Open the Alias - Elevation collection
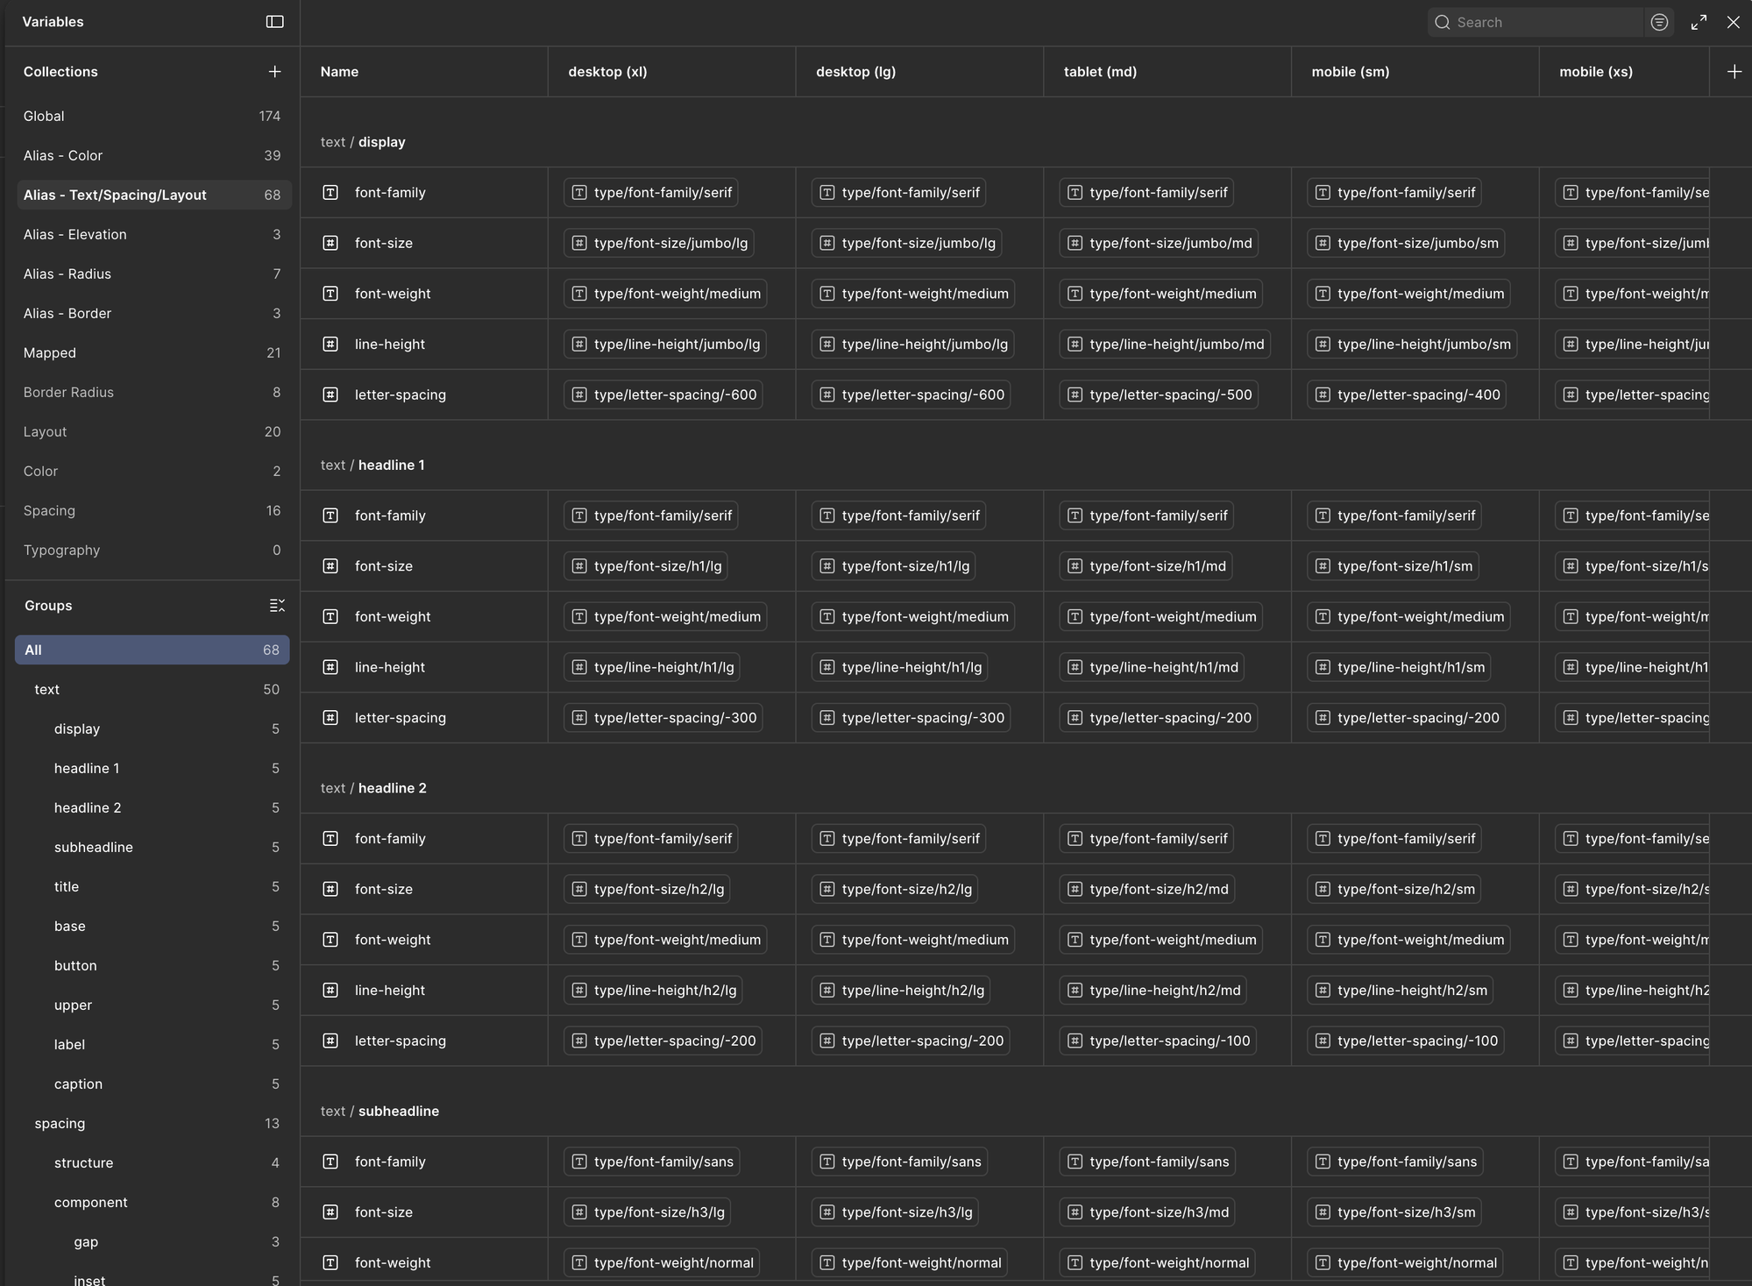Screen dimensions: 1752x1286 click(x=153, y=234)
